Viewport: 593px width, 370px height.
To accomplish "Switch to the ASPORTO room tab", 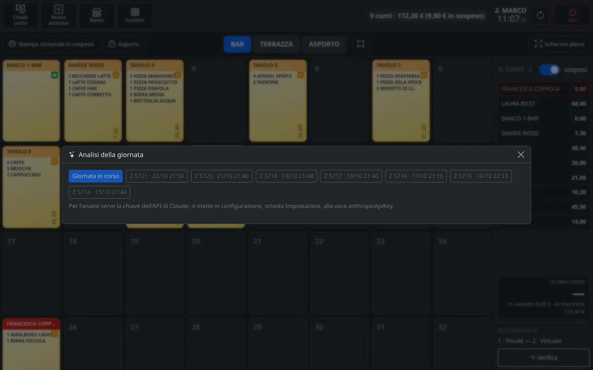I will tap(324, 44).
